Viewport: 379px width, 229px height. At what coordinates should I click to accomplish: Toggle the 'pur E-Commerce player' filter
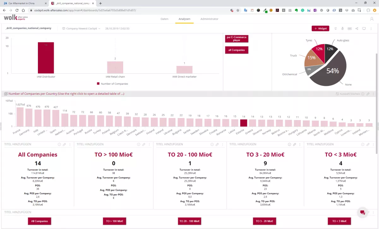click(x=237, y=39)
